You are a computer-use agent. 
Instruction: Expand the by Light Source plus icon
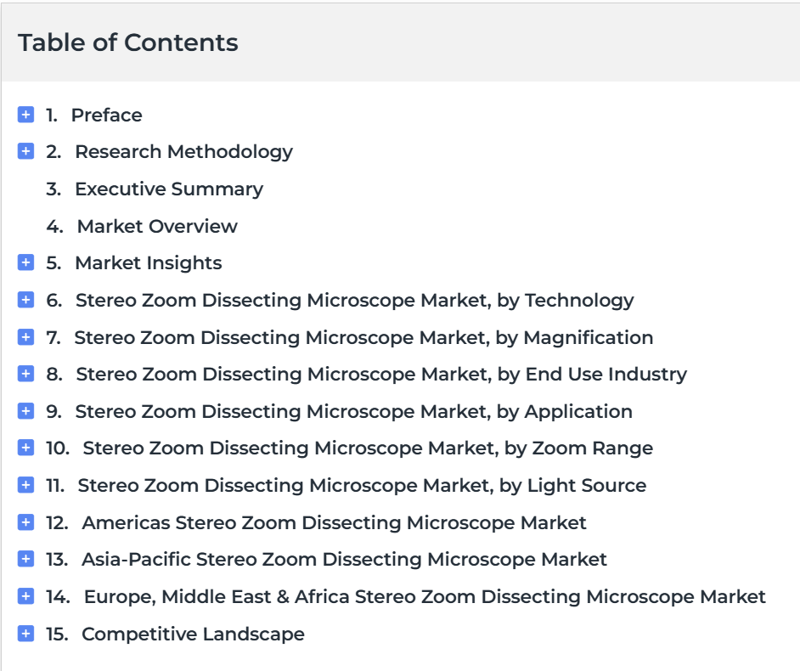pos(25,485)
